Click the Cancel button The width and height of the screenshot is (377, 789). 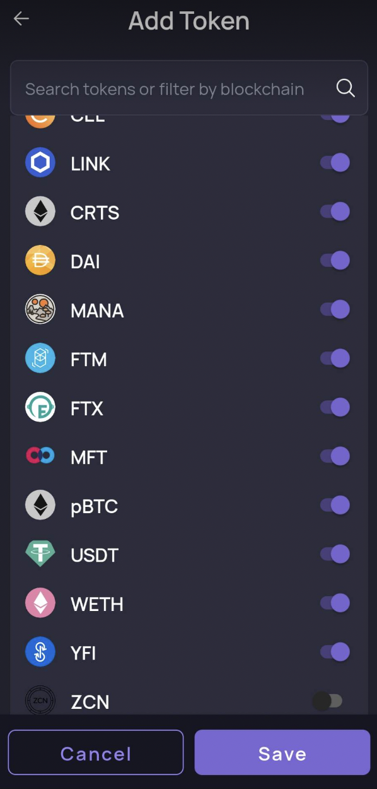point(96,752)
